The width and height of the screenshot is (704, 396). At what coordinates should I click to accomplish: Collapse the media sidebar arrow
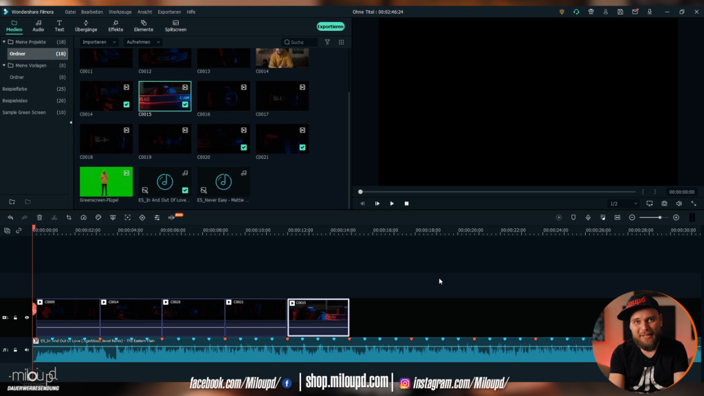point(71,122)
